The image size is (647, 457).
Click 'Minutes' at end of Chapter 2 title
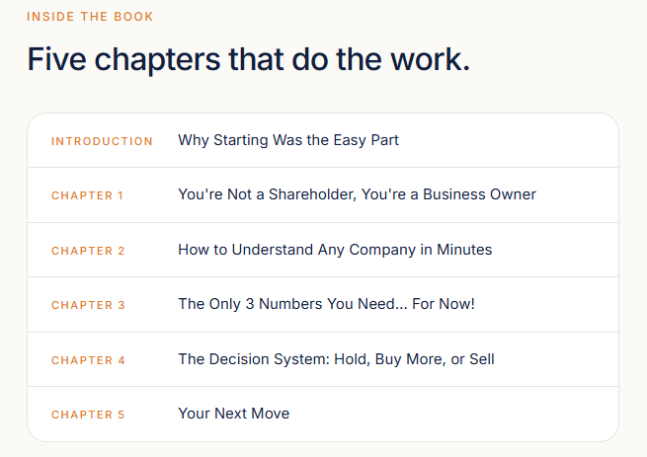tap(464, 250)
